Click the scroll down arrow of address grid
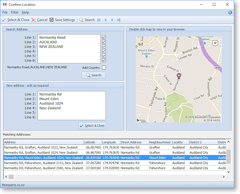The width and height of the screenshot is (240, 194). point(229,171)
